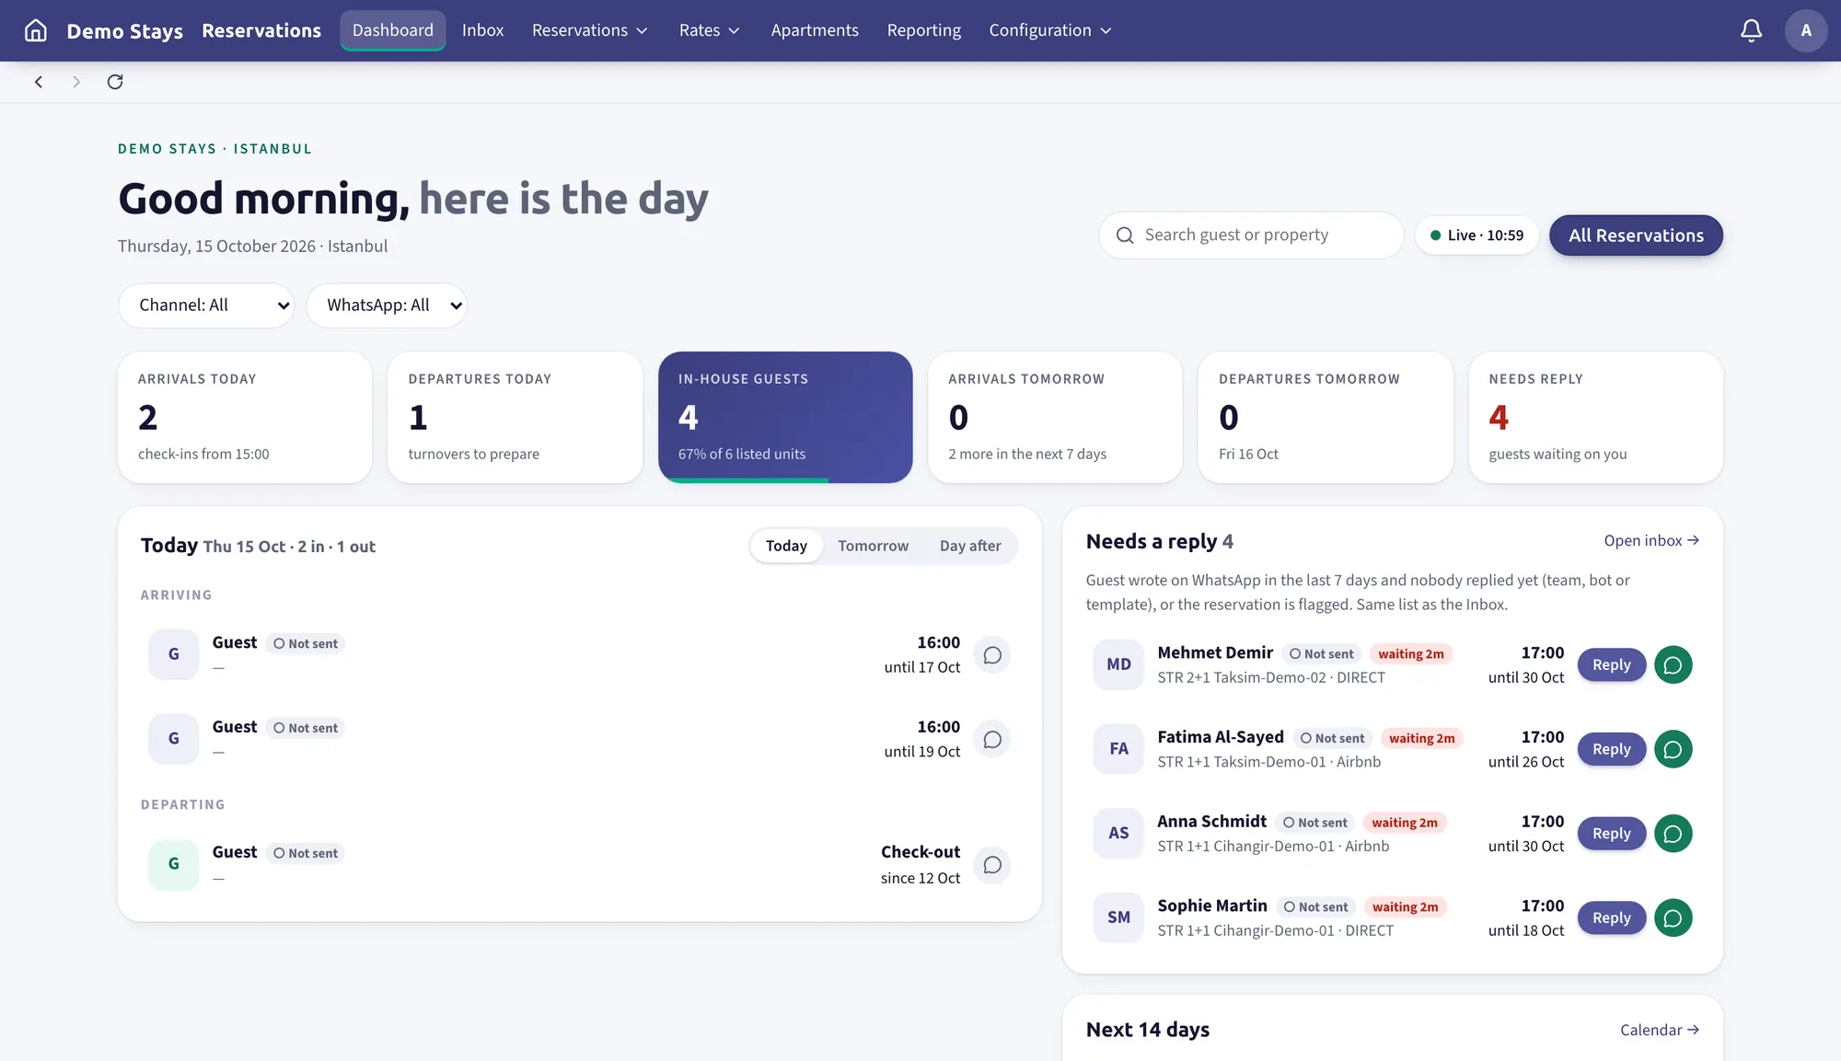Open chat for the departing guest
Image resolution: width=1841 pixels, height=1061 pixels.
992,865
